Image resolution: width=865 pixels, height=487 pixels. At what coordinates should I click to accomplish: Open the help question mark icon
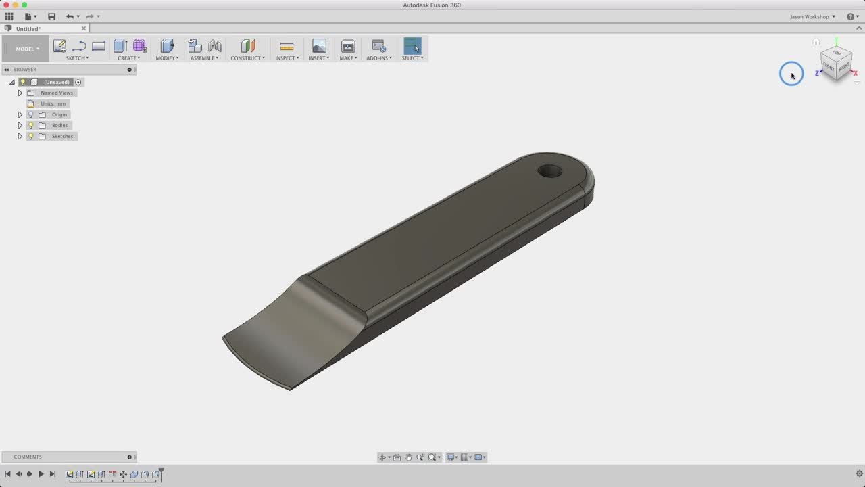(851, 16)
